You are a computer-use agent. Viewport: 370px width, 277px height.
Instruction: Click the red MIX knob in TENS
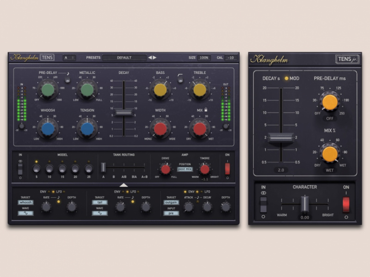(x=200, y=129)
